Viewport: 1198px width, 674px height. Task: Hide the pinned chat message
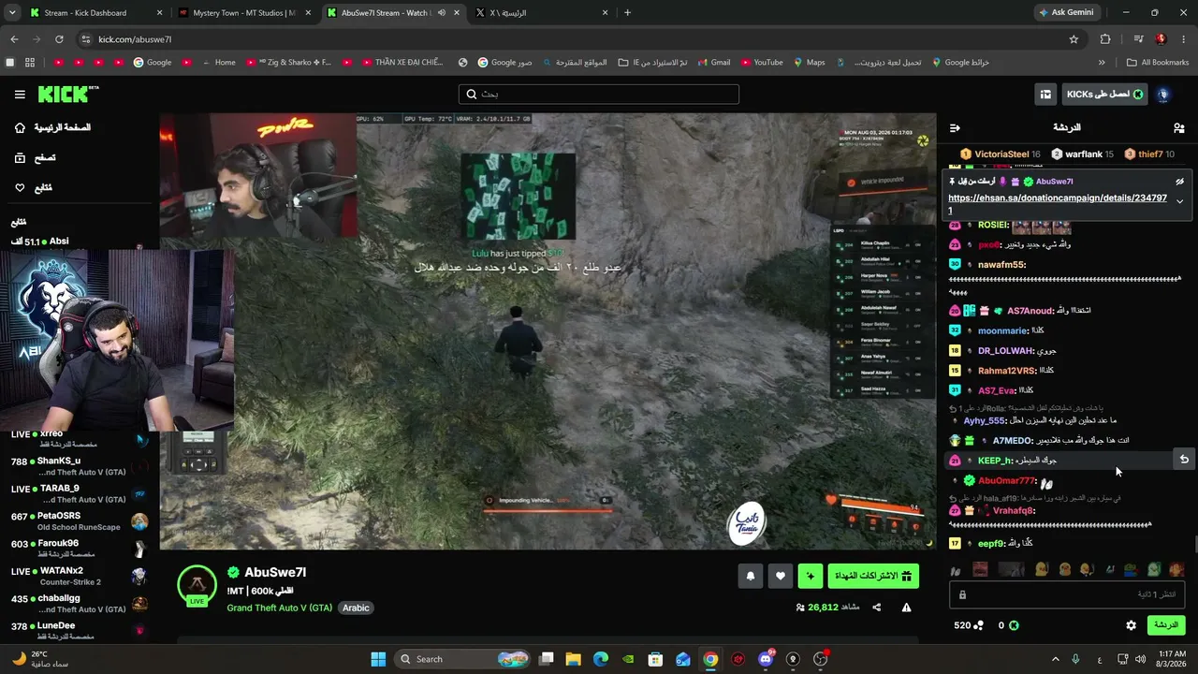tap(1180, 182)
